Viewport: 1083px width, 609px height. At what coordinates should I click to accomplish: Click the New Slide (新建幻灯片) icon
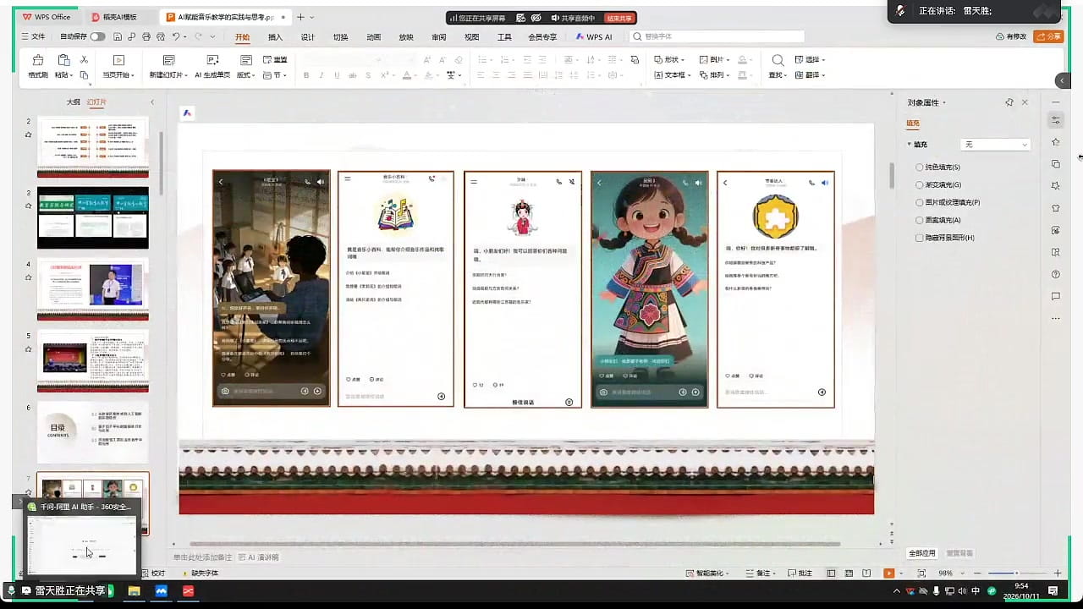pos(168,60)
